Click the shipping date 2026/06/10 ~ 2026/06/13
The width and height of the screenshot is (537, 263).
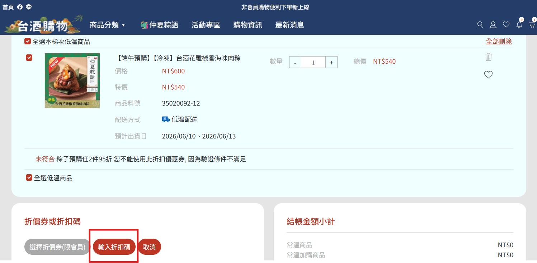point(199,136)
